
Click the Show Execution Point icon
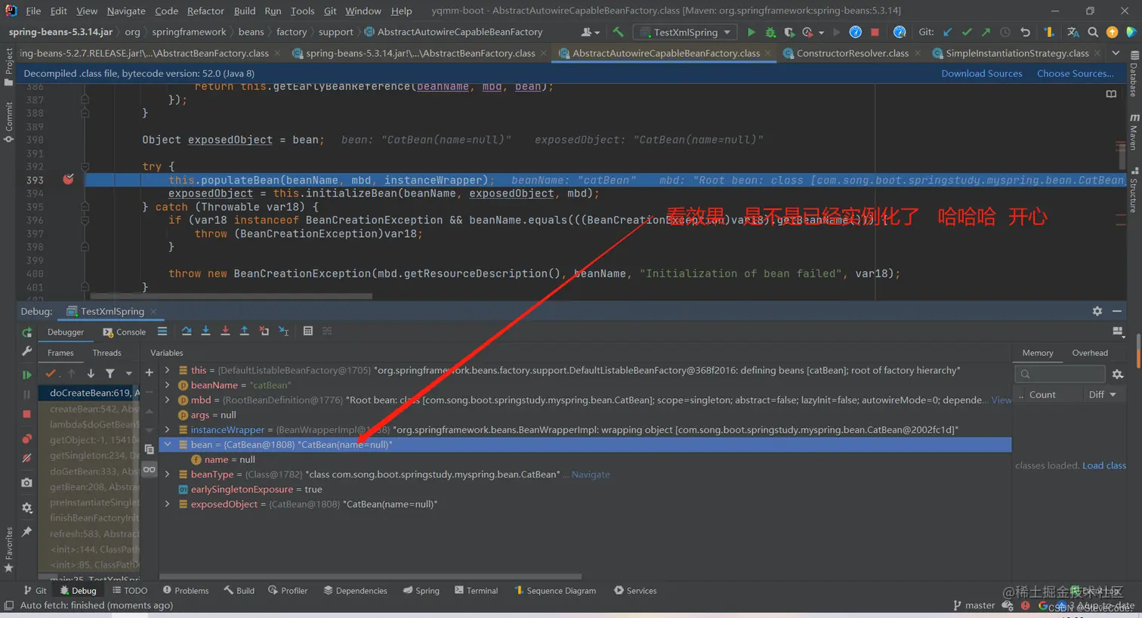(162, 331)
